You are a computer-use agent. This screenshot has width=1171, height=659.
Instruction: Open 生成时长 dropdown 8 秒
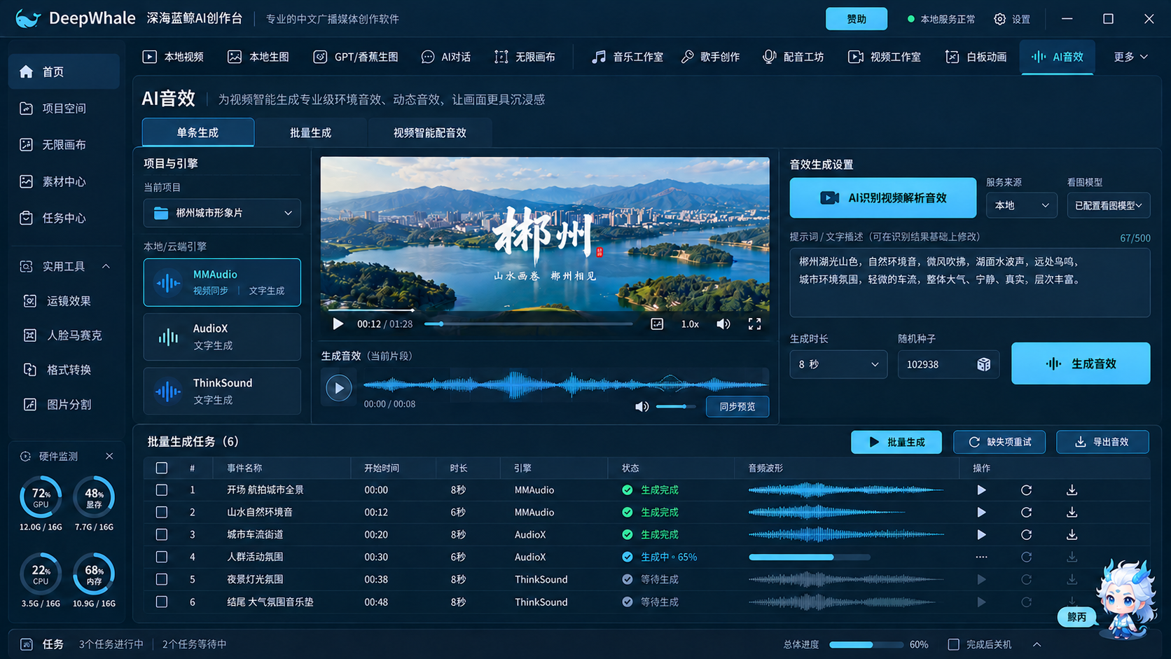(838, 364)
